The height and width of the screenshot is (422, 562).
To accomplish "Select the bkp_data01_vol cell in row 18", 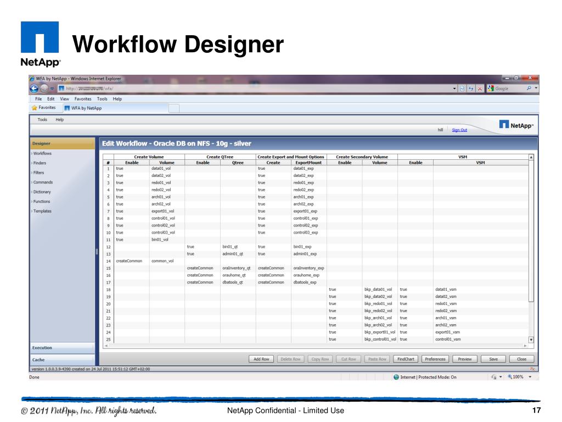I will point(380,290).
